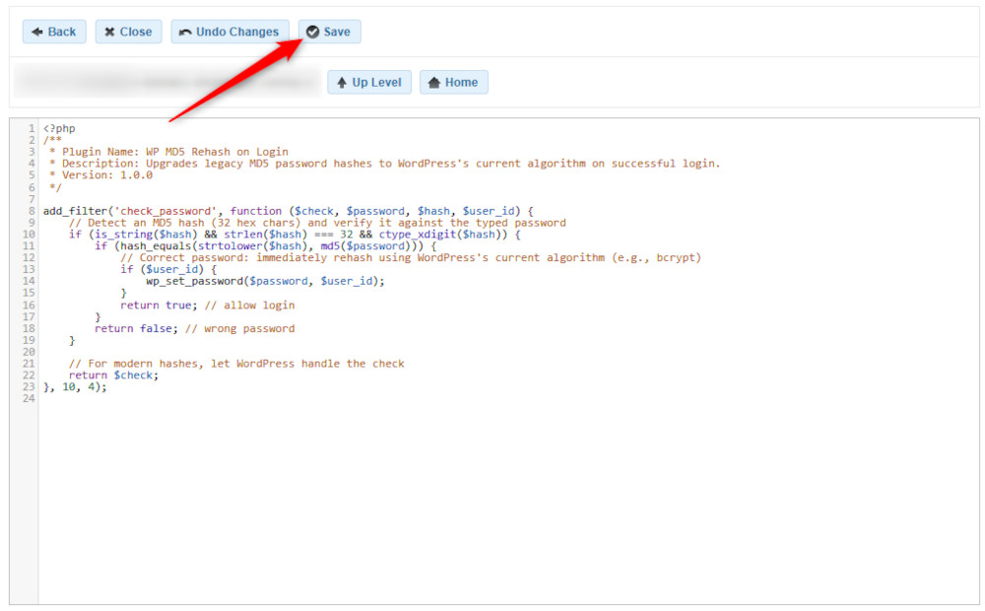Viewport: 985px width, 611px height.
Task: Click the blurred file path field
Action: coord(167,83)
